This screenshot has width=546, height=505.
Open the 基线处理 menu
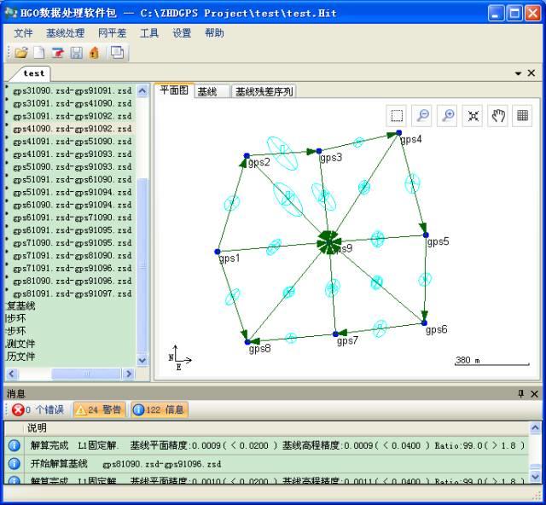tap(66, 33)
